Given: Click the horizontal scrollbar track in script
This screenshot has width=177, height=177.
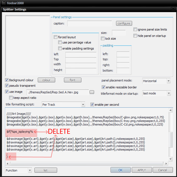Looking at the screenshot, I should (87, 164).
